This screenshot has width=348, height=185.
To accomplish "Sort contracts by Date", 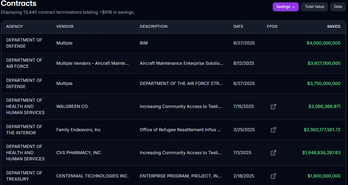I will (x=338, y=7).
